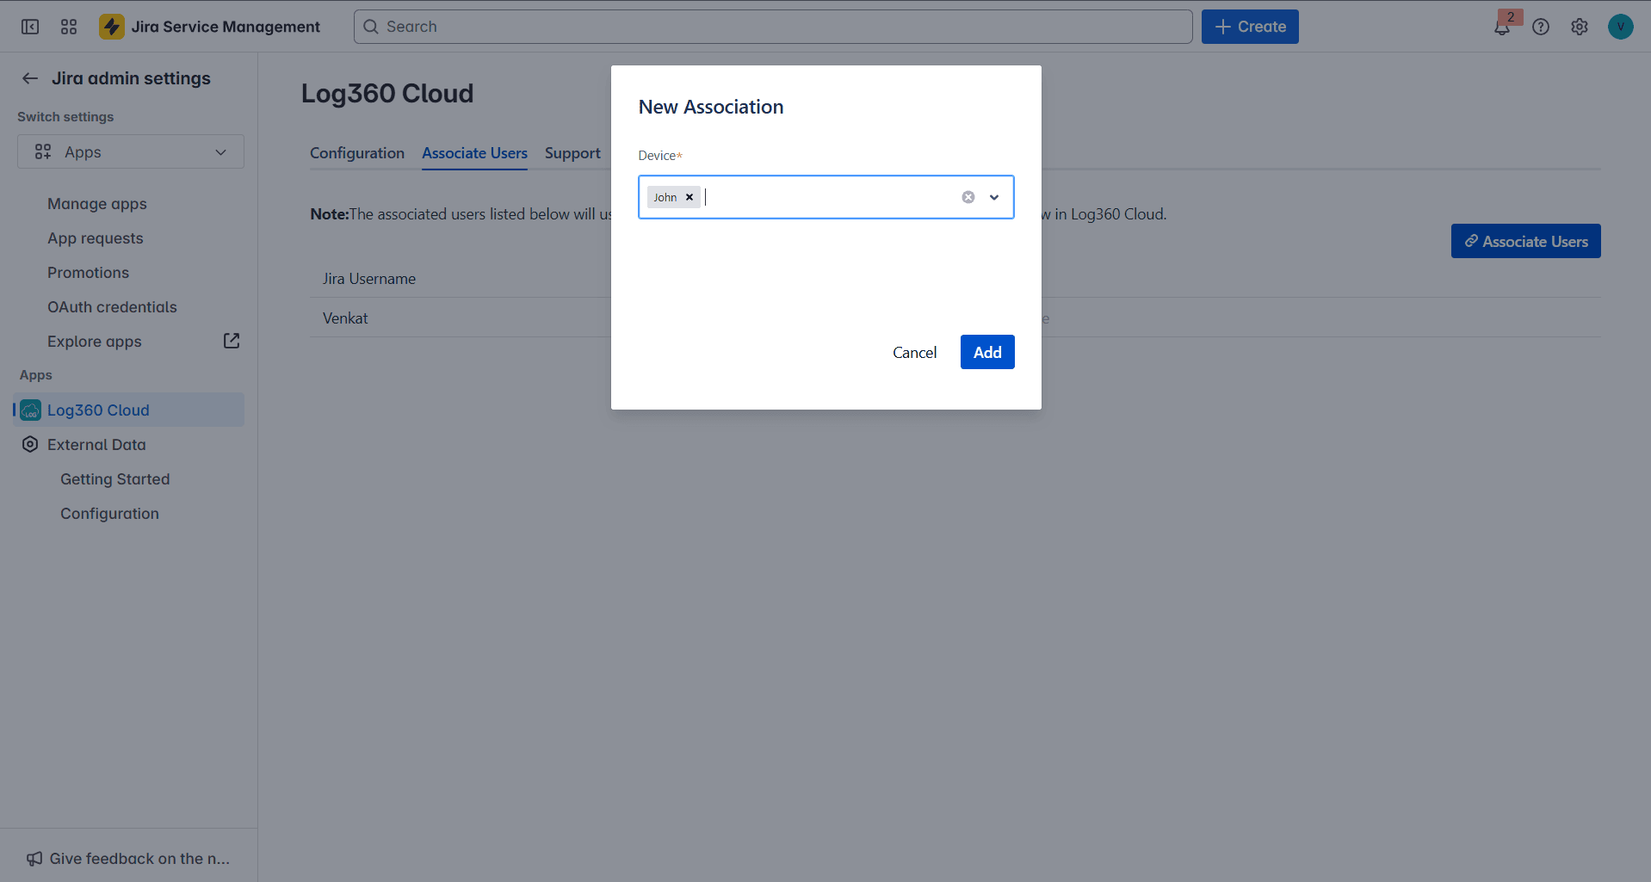Switch to the Support tab

click(572, 153)
